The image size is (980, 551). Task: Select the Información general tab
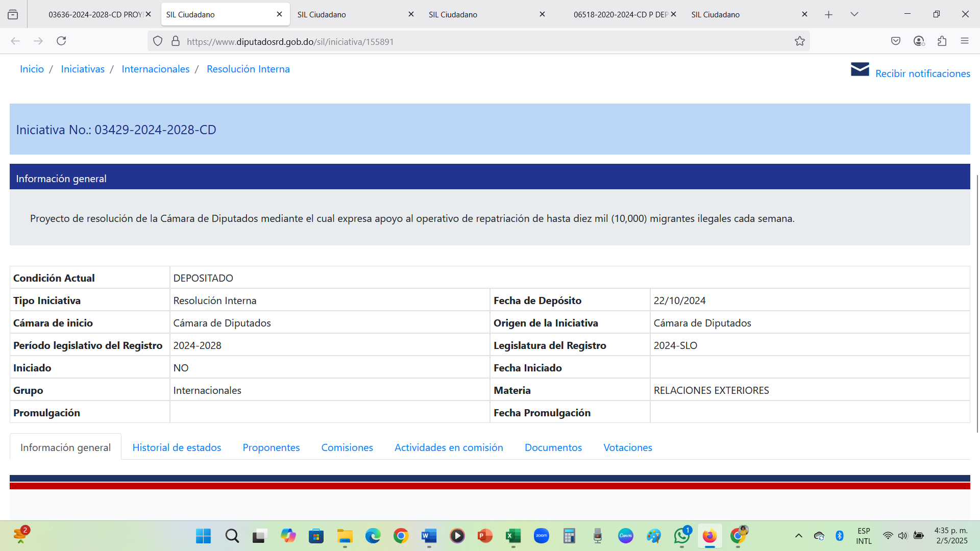click(x=65, y=447)
